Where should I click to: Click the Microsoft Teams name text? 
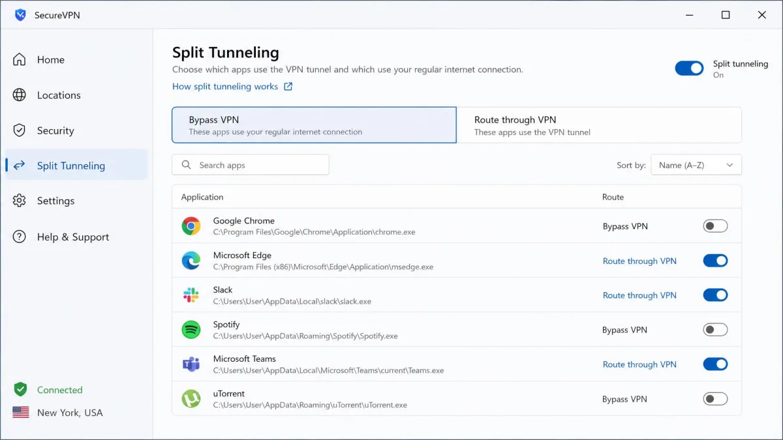click(245, 359)
